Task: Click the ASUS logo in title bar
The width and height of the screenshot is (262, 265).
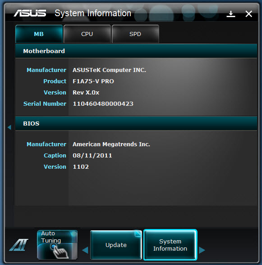Action: point(30,13)
